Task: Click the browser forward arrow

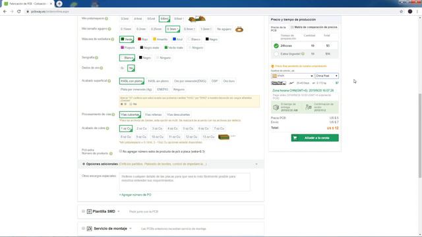Action: [12, 12]
